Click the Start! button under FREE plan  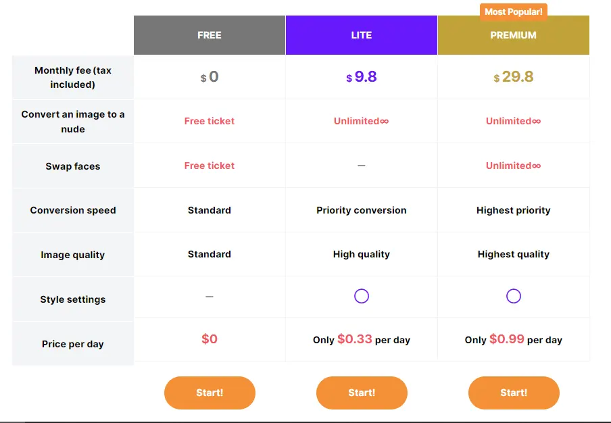click(209, 393)
